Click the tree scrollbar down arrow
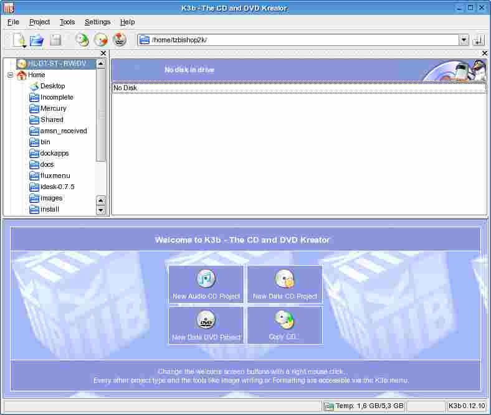The height and width of the screenshot is (415, 491). [x=100, y=210]
